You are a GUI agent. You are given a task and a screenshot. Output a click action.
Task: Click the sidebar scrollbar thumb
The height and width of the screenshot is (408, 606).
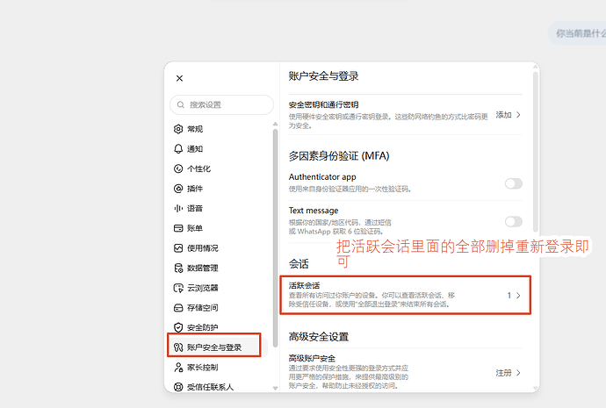tap(275, 238)
